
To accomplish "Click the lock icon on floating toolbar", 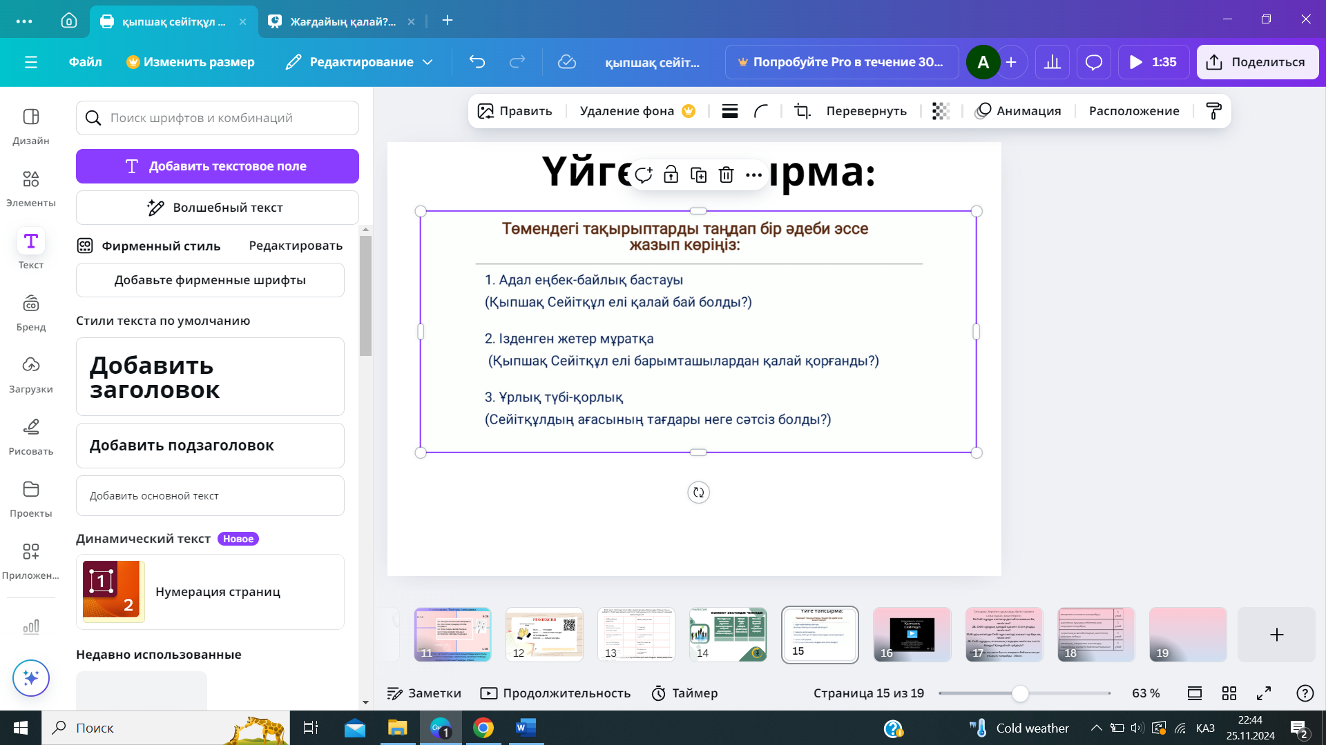I will pyautogui.click(x=671, y=175).
